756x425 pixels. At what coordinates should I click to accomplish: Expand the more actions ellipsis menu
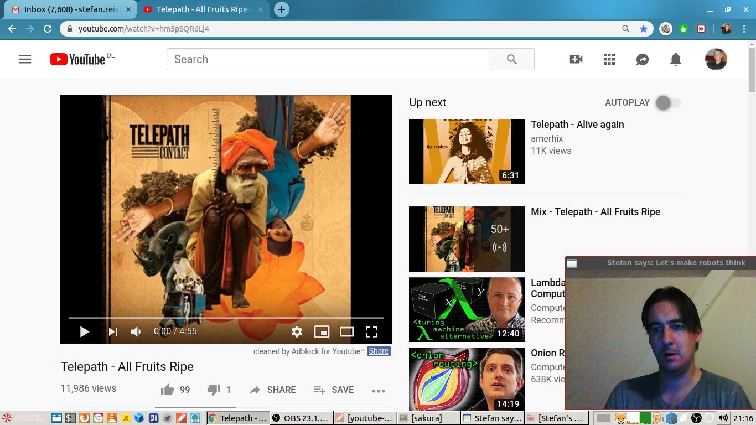(379, 391)
